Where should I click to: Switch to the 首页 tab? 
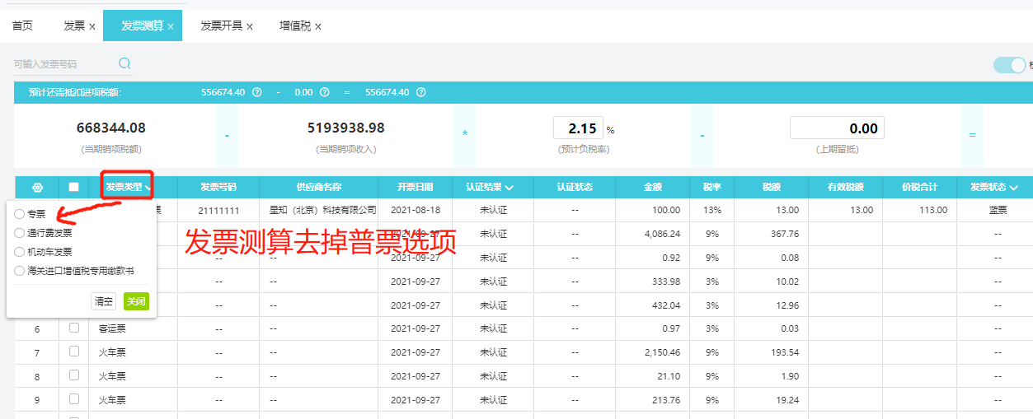point(22,26)
